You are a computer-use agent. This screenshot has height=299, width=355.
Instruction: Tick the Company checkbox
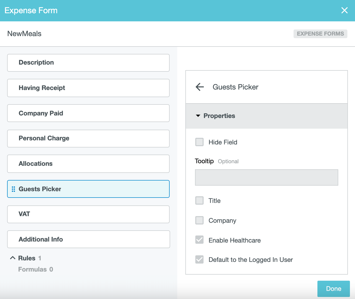click(199, 220)
